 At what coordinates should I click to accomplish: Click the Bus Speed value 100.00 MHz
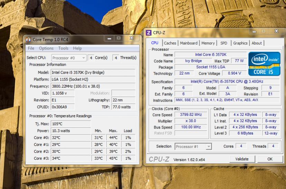click(191, 127)
